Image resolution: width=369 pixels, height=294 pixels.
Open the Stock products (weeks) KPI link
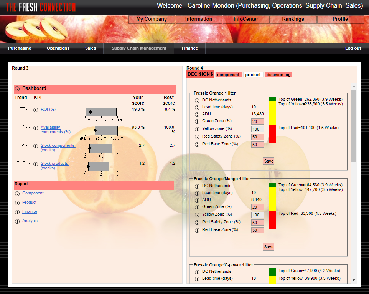click(54, 166)
